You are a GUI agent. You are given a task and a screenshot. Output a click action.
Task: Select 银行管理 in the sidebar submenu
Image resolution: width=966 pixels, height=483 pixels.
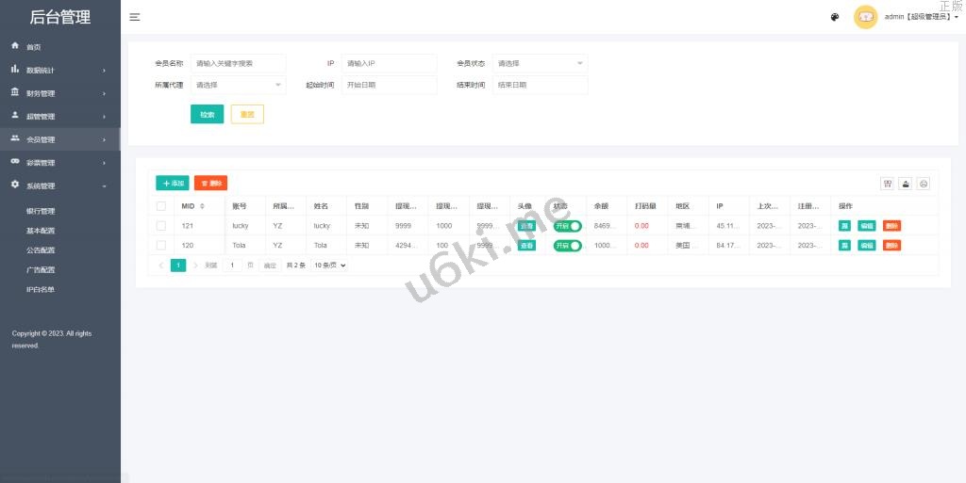[41, 211]
